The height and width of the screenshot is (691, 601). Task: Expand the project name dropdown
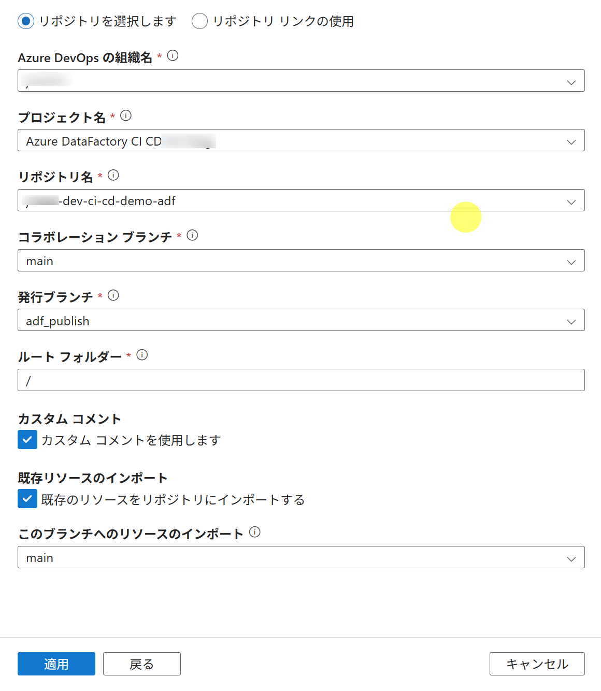coord(301,140)
